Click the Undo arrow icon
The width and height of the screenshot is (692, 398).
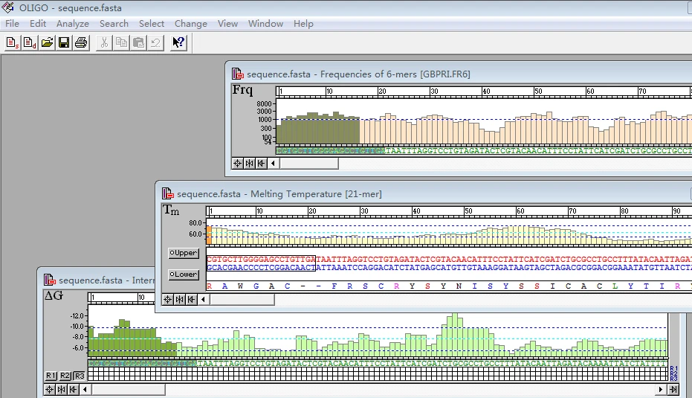[156, 42]
